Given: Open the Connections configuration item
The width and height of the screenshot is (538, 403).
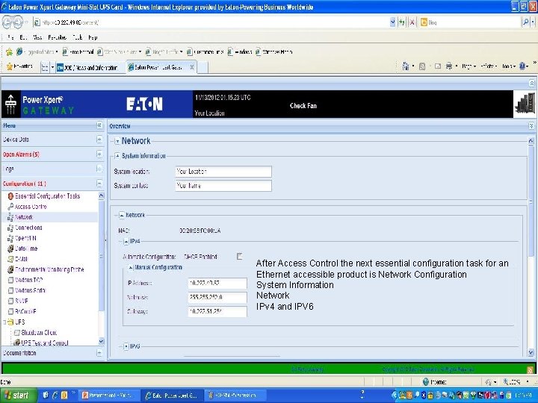Looking at the screenshot, I should click(x=28, y=228).
